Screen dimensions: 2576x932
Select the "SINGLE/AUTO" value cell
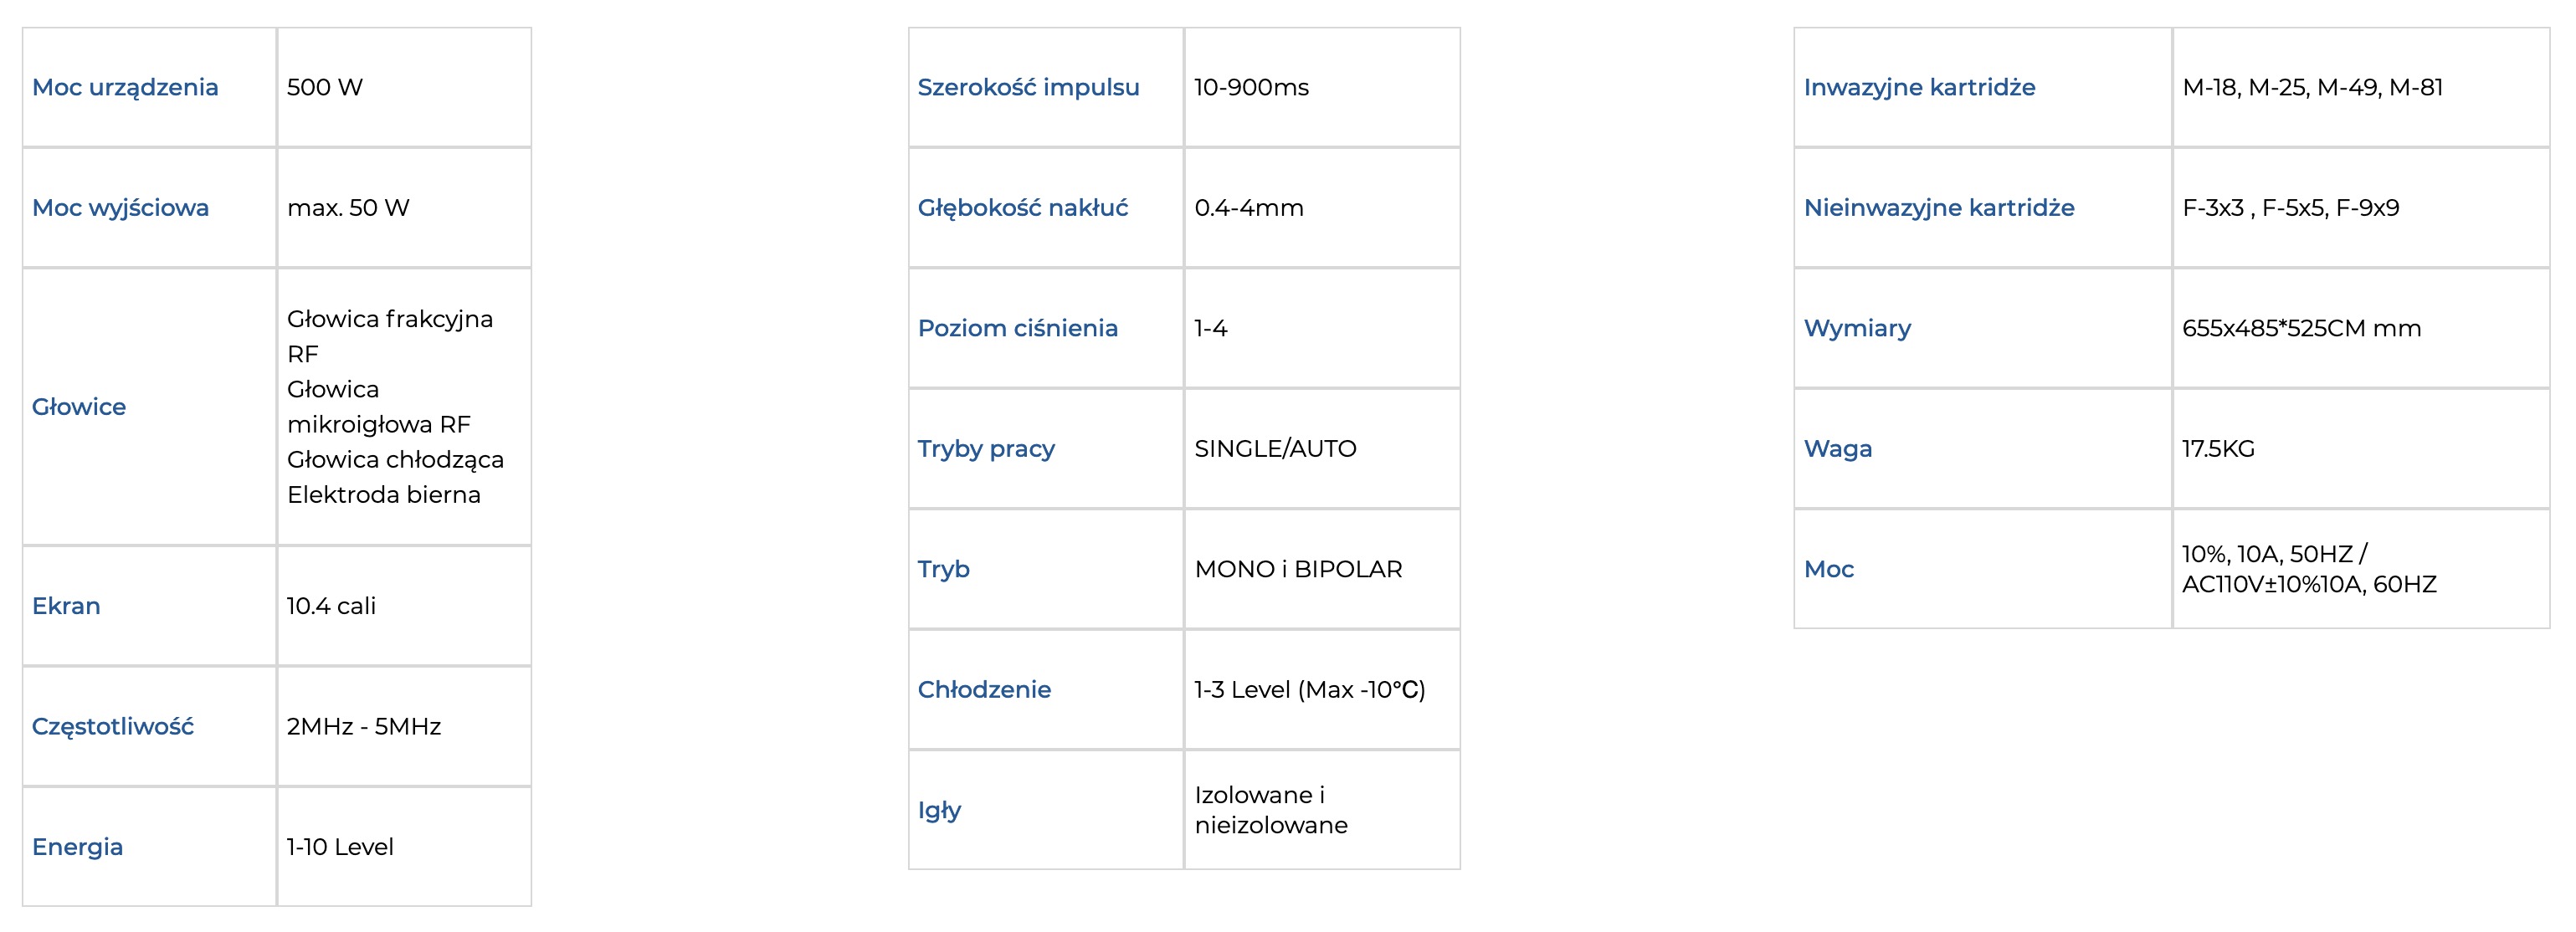[x=1275, y=449]
